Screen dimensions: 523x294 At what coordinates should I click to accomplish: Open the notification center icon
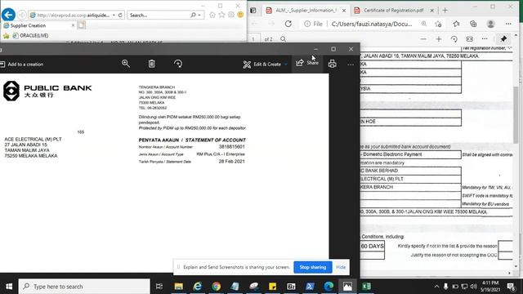(x=511, y=287)
